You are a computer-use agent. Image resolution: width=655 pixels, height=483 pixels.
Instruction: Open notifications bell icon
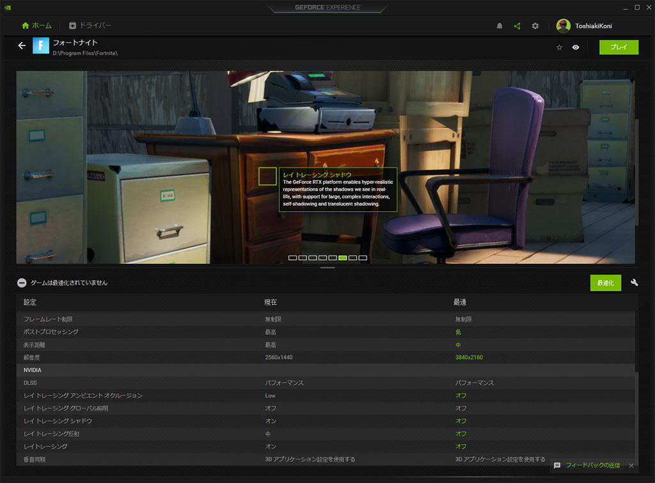(499, 26)
